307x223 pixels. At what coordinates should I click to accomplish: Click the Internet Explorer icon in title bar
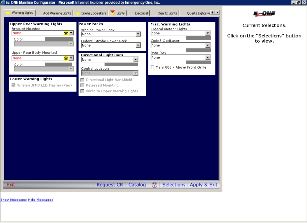[x=3, y=2]
